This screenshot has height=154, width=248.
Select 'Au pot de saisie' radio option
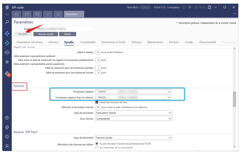[97, 144]
